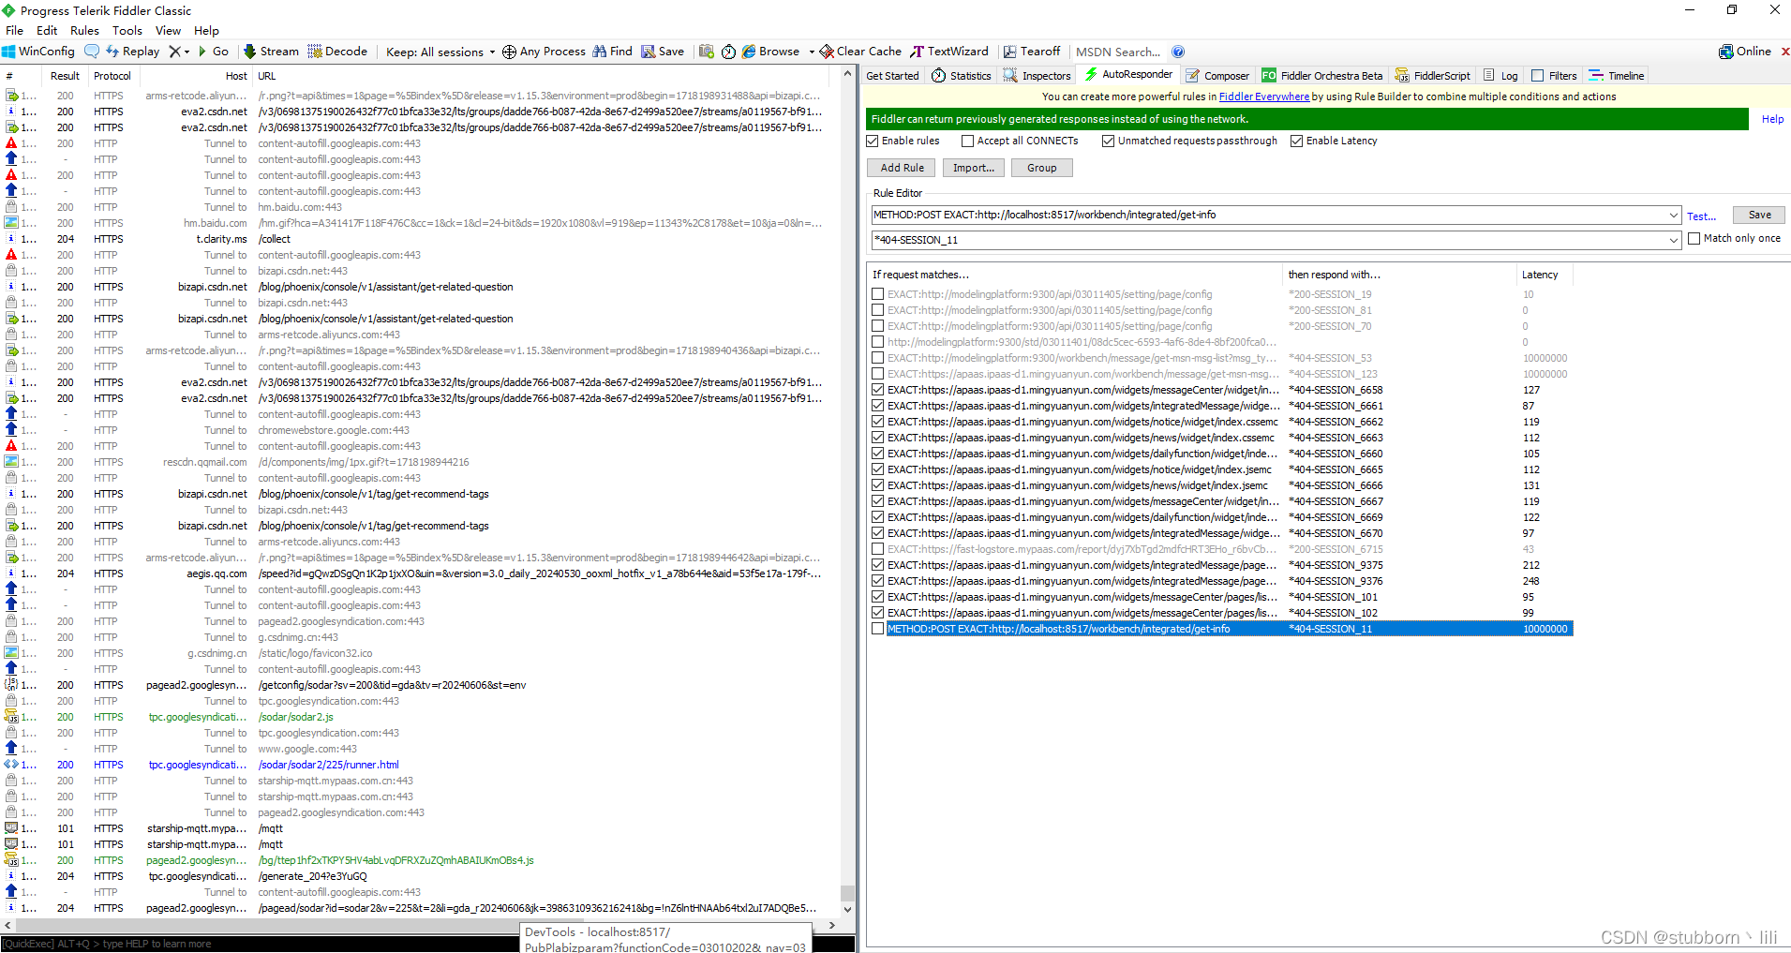Click the Import... button
Screen dimensions: 1791x953
974,168
